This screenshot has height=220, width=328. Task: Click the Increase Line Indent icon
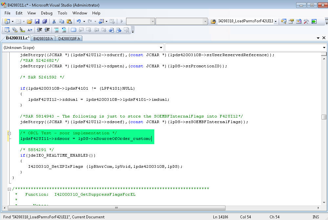[x=47, y=30]
